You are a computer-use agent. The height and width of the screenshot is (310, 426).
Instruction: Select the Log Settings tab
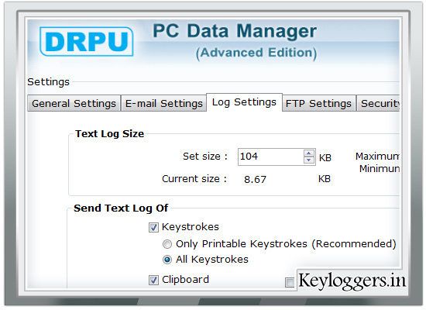coord(244,102)
